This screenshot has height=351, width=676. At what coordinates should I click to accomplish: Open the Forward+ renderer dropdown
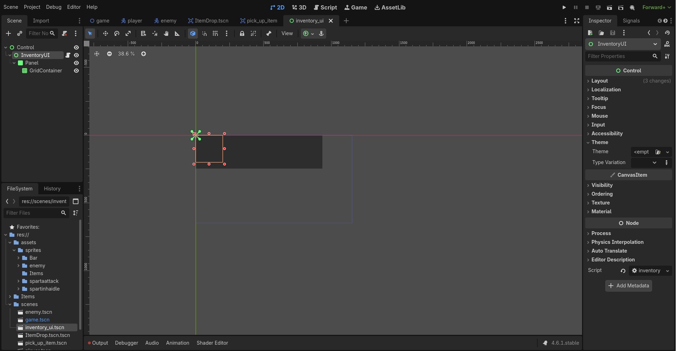(x=656, y=7)
